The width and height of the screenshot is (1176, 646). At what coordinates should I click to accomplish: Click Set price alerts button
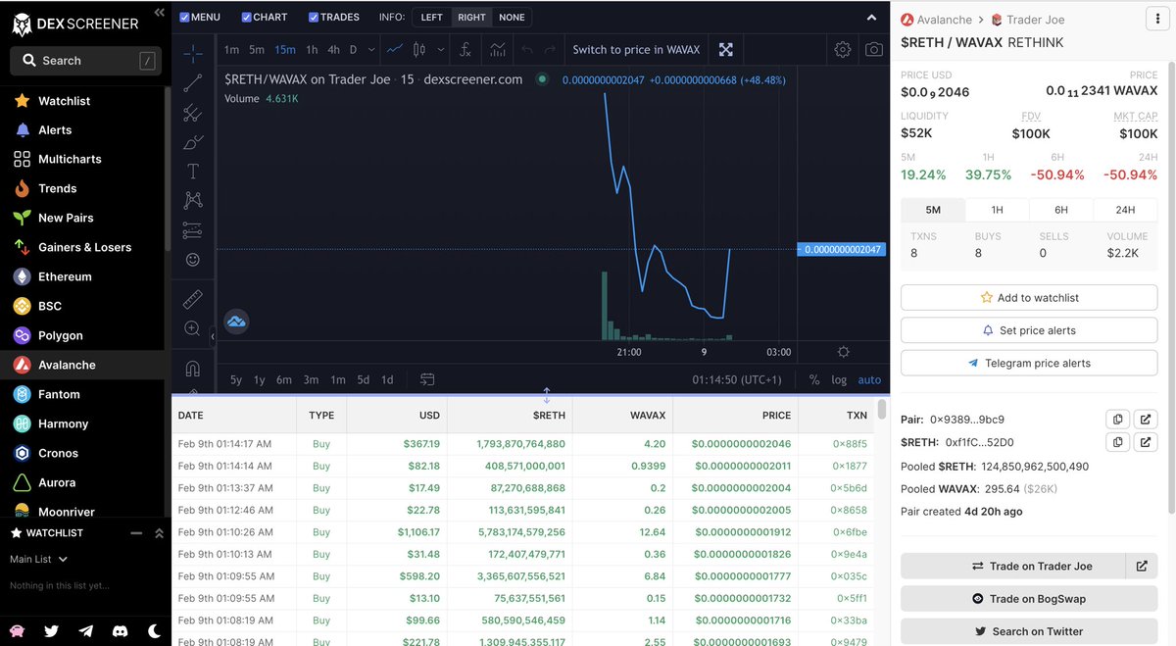tap(1029, 330)
